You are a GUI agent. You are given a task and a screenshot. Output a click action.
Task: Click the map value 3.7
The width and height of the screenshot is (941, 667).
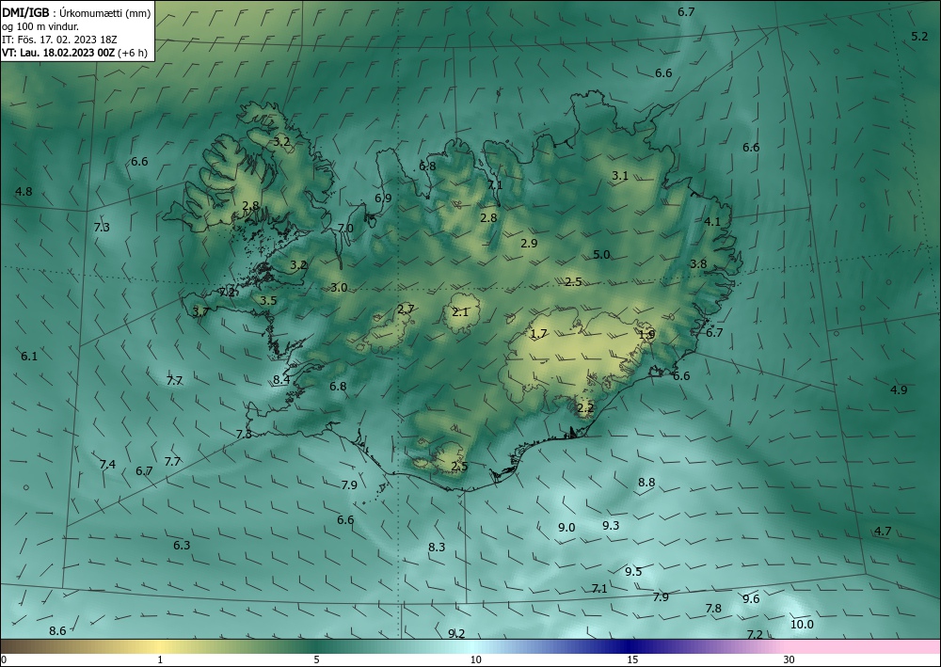tap(201, 312)
